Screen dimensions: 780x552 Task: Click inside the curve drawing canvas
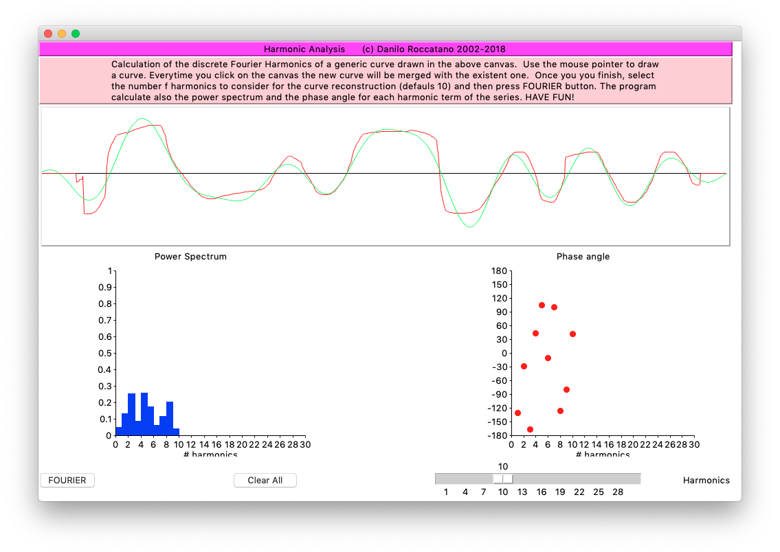385,206
